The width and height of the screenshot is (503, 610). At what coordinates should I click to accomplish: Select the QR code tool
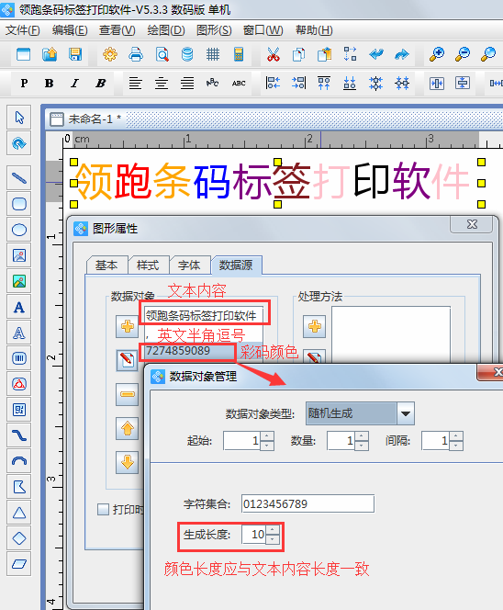click(18, 409)
